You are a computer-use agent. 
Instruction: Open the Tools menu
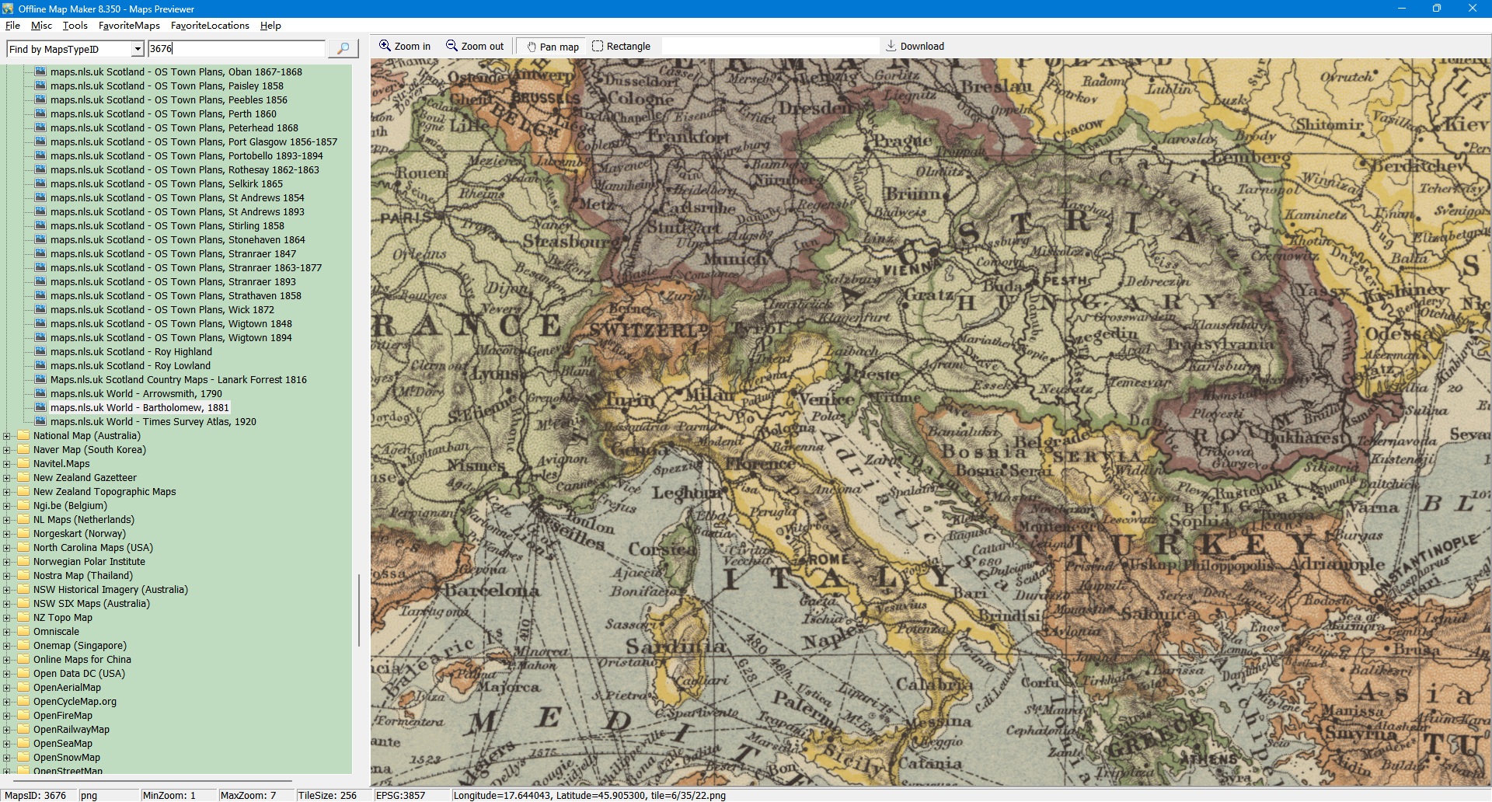[75, 26]
